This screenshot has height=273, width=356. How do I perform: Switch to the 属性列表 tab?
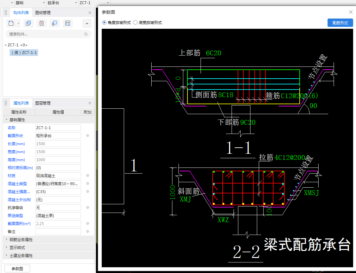click(x=21, y=103)
